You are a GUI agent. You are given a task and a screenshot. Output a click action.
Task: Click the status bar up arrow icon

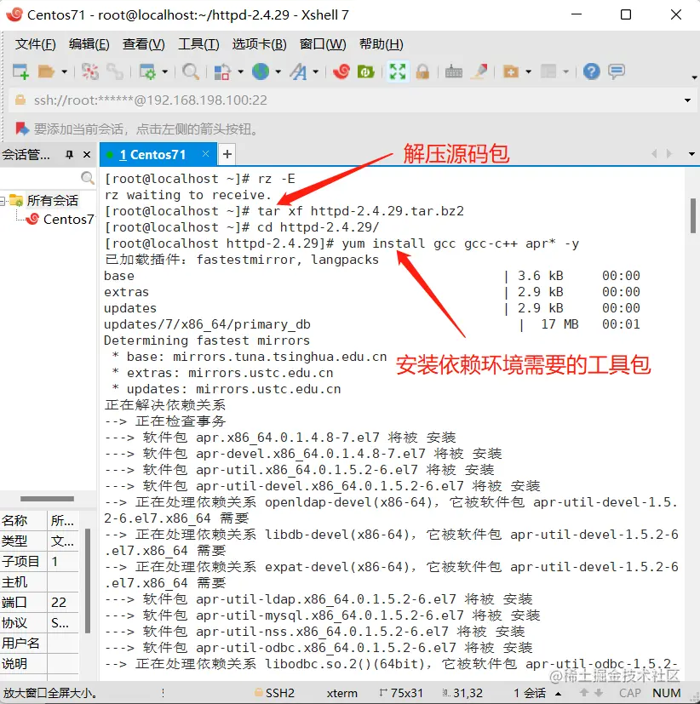click(x=584, y=693)
